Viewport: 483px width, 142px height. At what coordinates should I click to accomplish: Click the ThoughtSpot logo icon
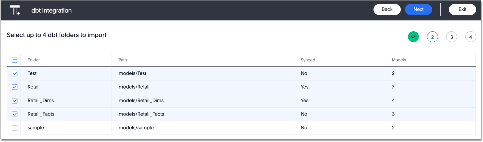pyautogui.click(x=15, y=10)
